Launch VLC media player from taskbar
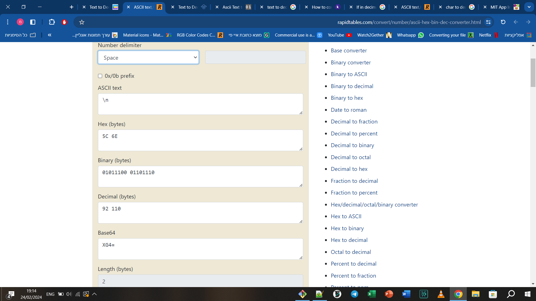 click(x=441, y=294)
